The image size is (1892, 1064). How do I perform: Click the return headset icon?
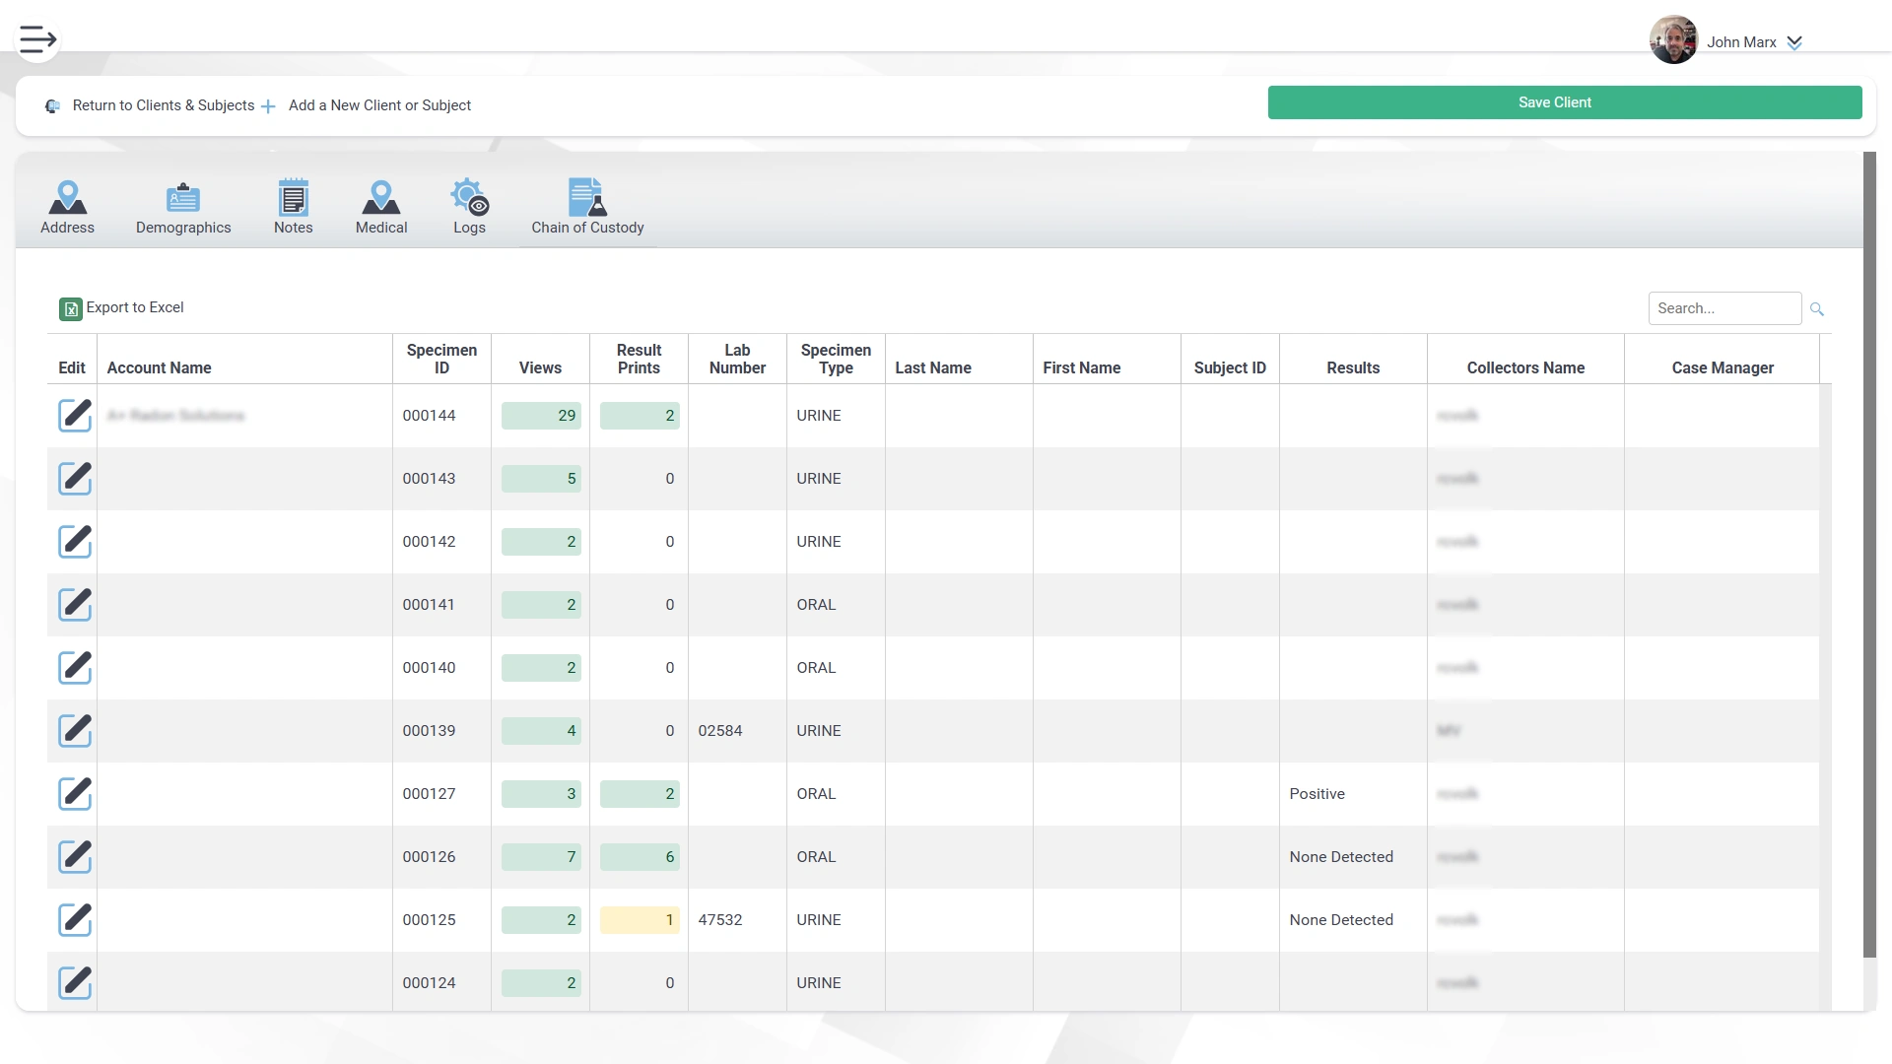tap(52, 106)
